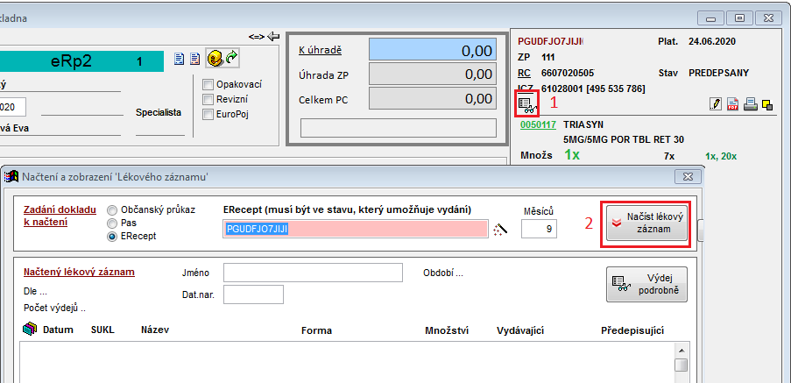The height and width of the screenshot is (383, 791).
Task: Check the EuroPoj checkbox
Action: point(208,114)
